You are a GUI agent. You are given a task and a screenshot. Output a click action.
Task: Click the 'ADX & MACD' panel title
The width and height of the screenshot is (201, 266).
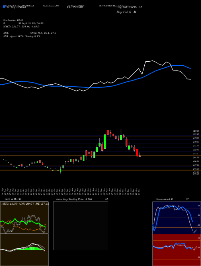[x=13, y=199]
